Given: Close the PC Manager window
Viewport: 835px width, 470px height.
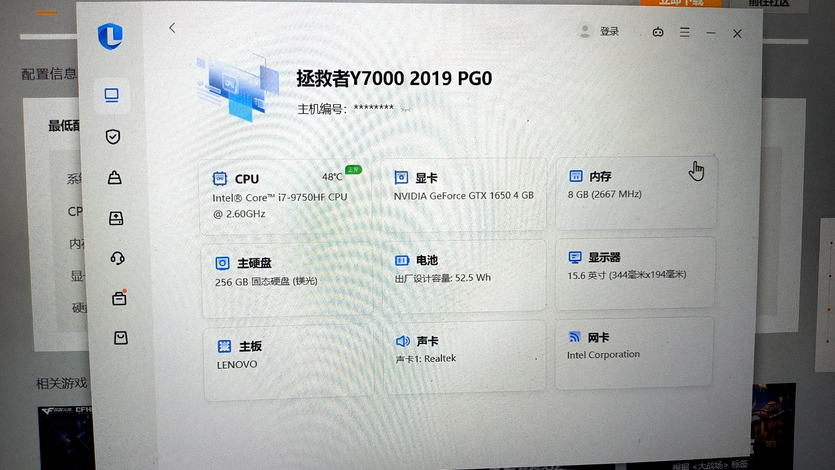Looking at the screenshot, I should pos(737,34).
